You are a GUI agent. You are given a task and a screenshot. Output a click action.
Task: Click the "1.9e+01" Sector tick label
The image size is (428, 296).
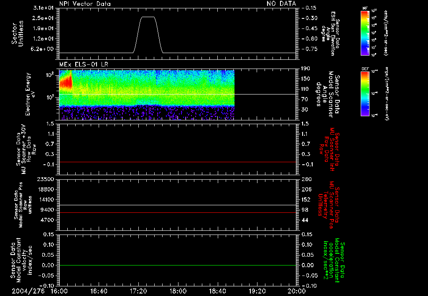(x=43, y=28)
